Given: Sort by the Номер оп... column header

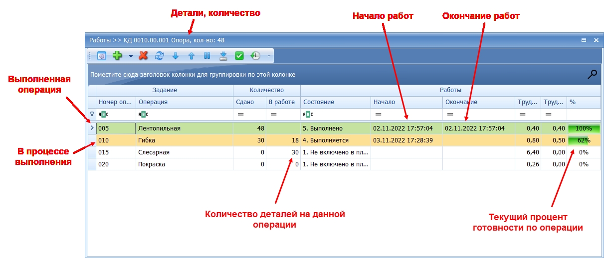Looking at the screenshot, I should [116, 102].
